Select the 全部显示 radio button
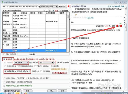Viewport: 128px width, 94px height. pyautogui.click(x=61, y=11)
